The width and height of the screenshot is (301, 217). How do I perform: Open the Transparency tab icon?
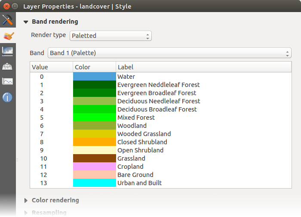pyautogui.click(x=8, y=51)
